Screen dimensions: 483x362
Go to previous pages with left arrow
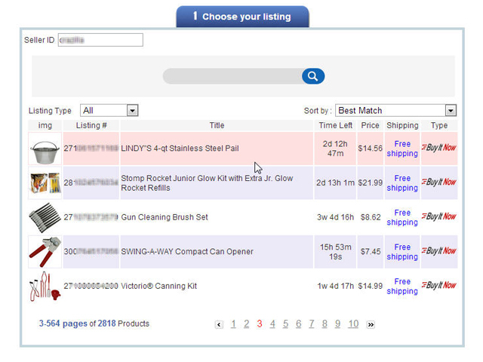pyautogui.click(x=219, y=324)
